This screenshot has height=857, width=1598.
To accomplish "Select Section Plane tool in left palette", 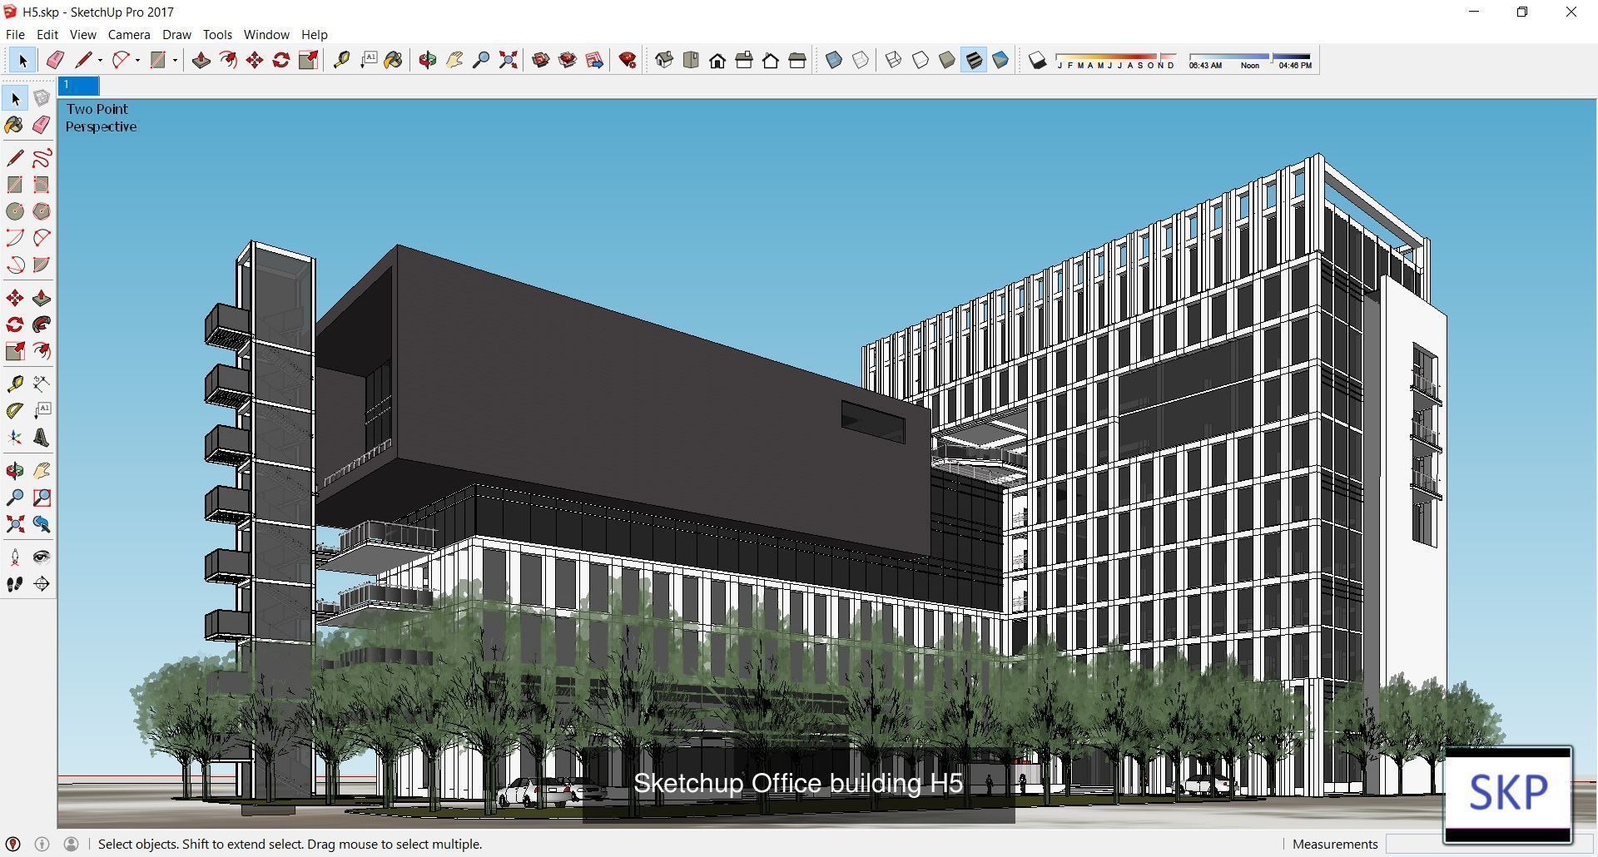I will point(42,584).
